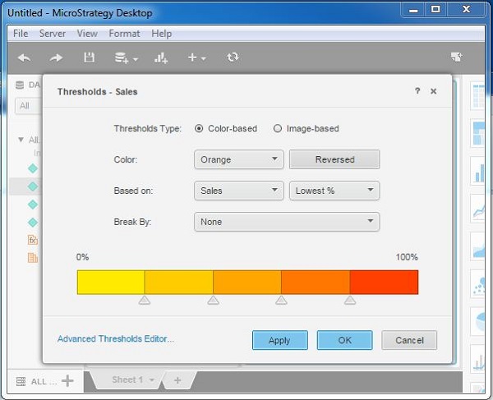Click the add data icon in the toolbar
Screen dimensions: 493x400
(x=125, y=57)
